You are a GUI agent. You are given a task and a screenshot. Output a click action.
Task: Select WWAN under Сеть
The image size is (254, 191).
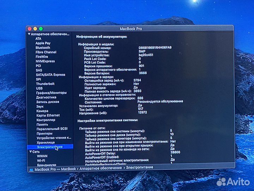tap(42, 156)
